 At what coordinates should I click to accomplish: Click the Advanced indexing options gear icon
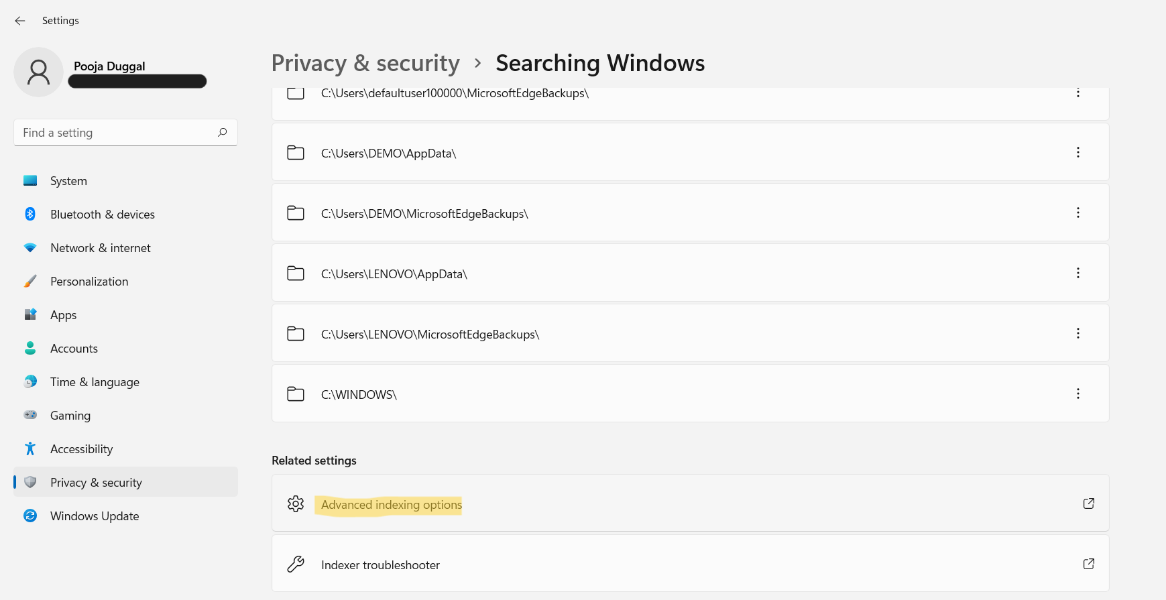click(296, 504)
